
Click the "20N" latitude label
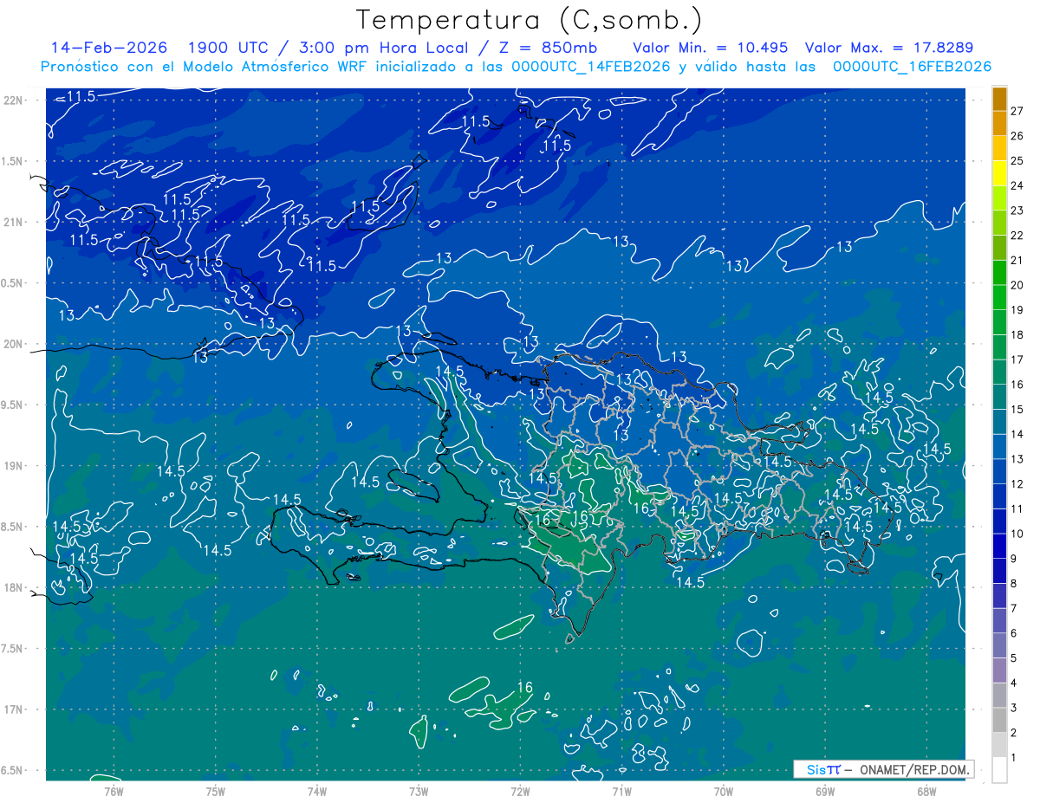click(14, 344)
